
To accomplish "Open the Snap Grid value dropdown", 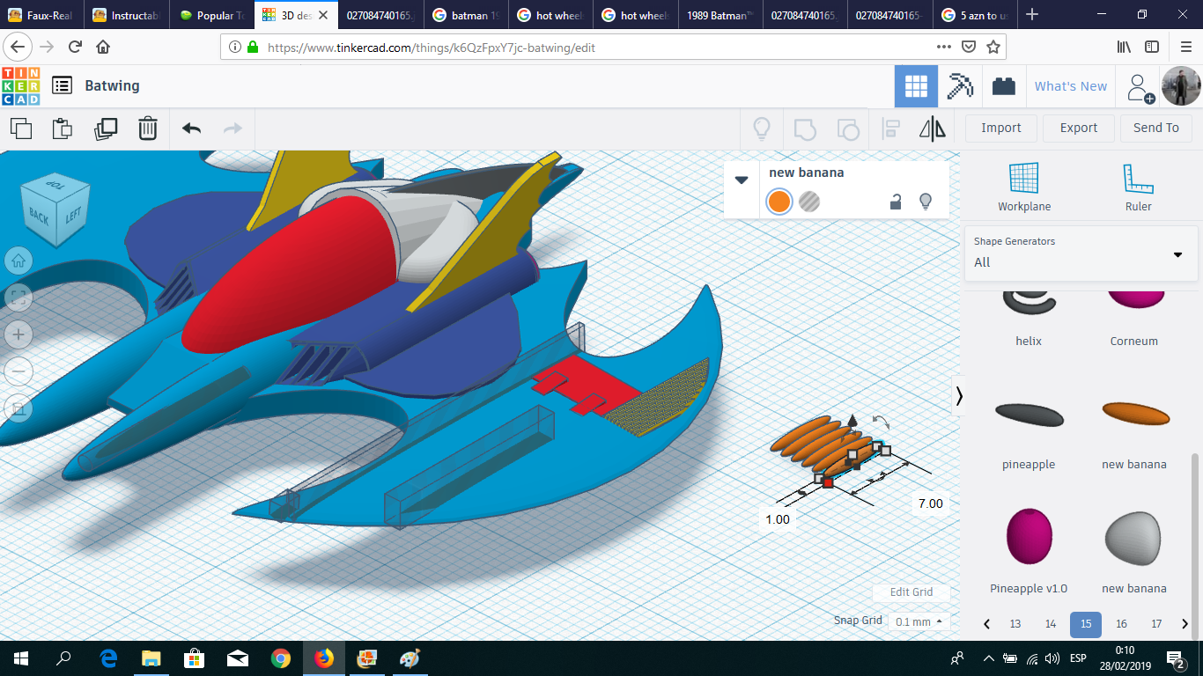I will click(917, 621).
